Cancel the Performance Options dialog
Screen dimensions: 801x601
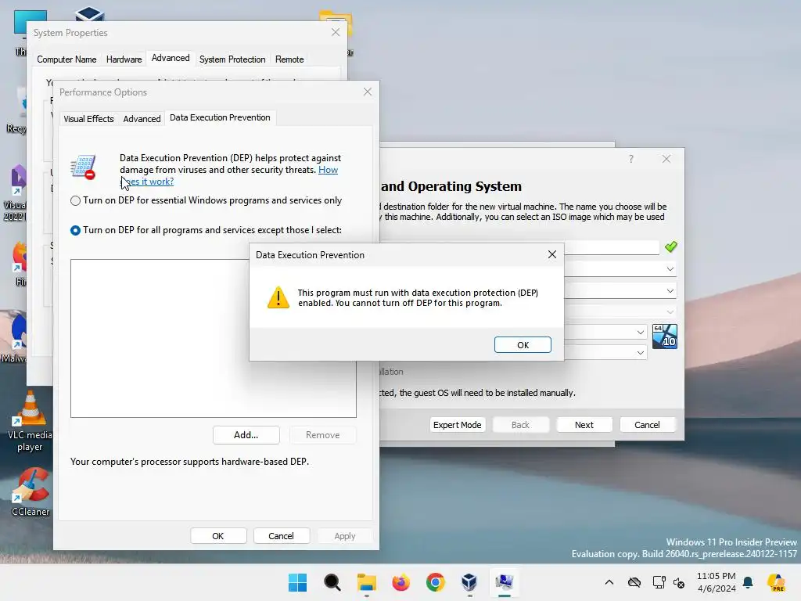click(281, 536)
